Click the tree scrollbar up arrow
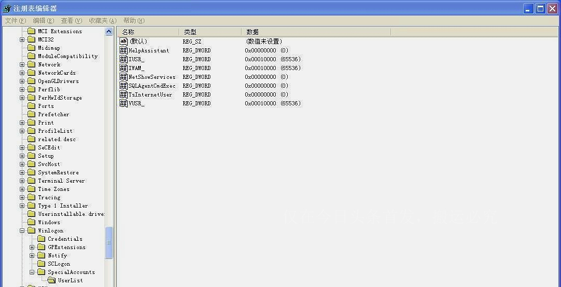The image size is (561, 287). [x=109, y=32]
